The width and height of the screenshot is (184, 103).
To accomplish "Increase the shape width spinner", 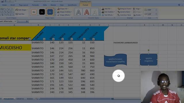I will 156,13.
